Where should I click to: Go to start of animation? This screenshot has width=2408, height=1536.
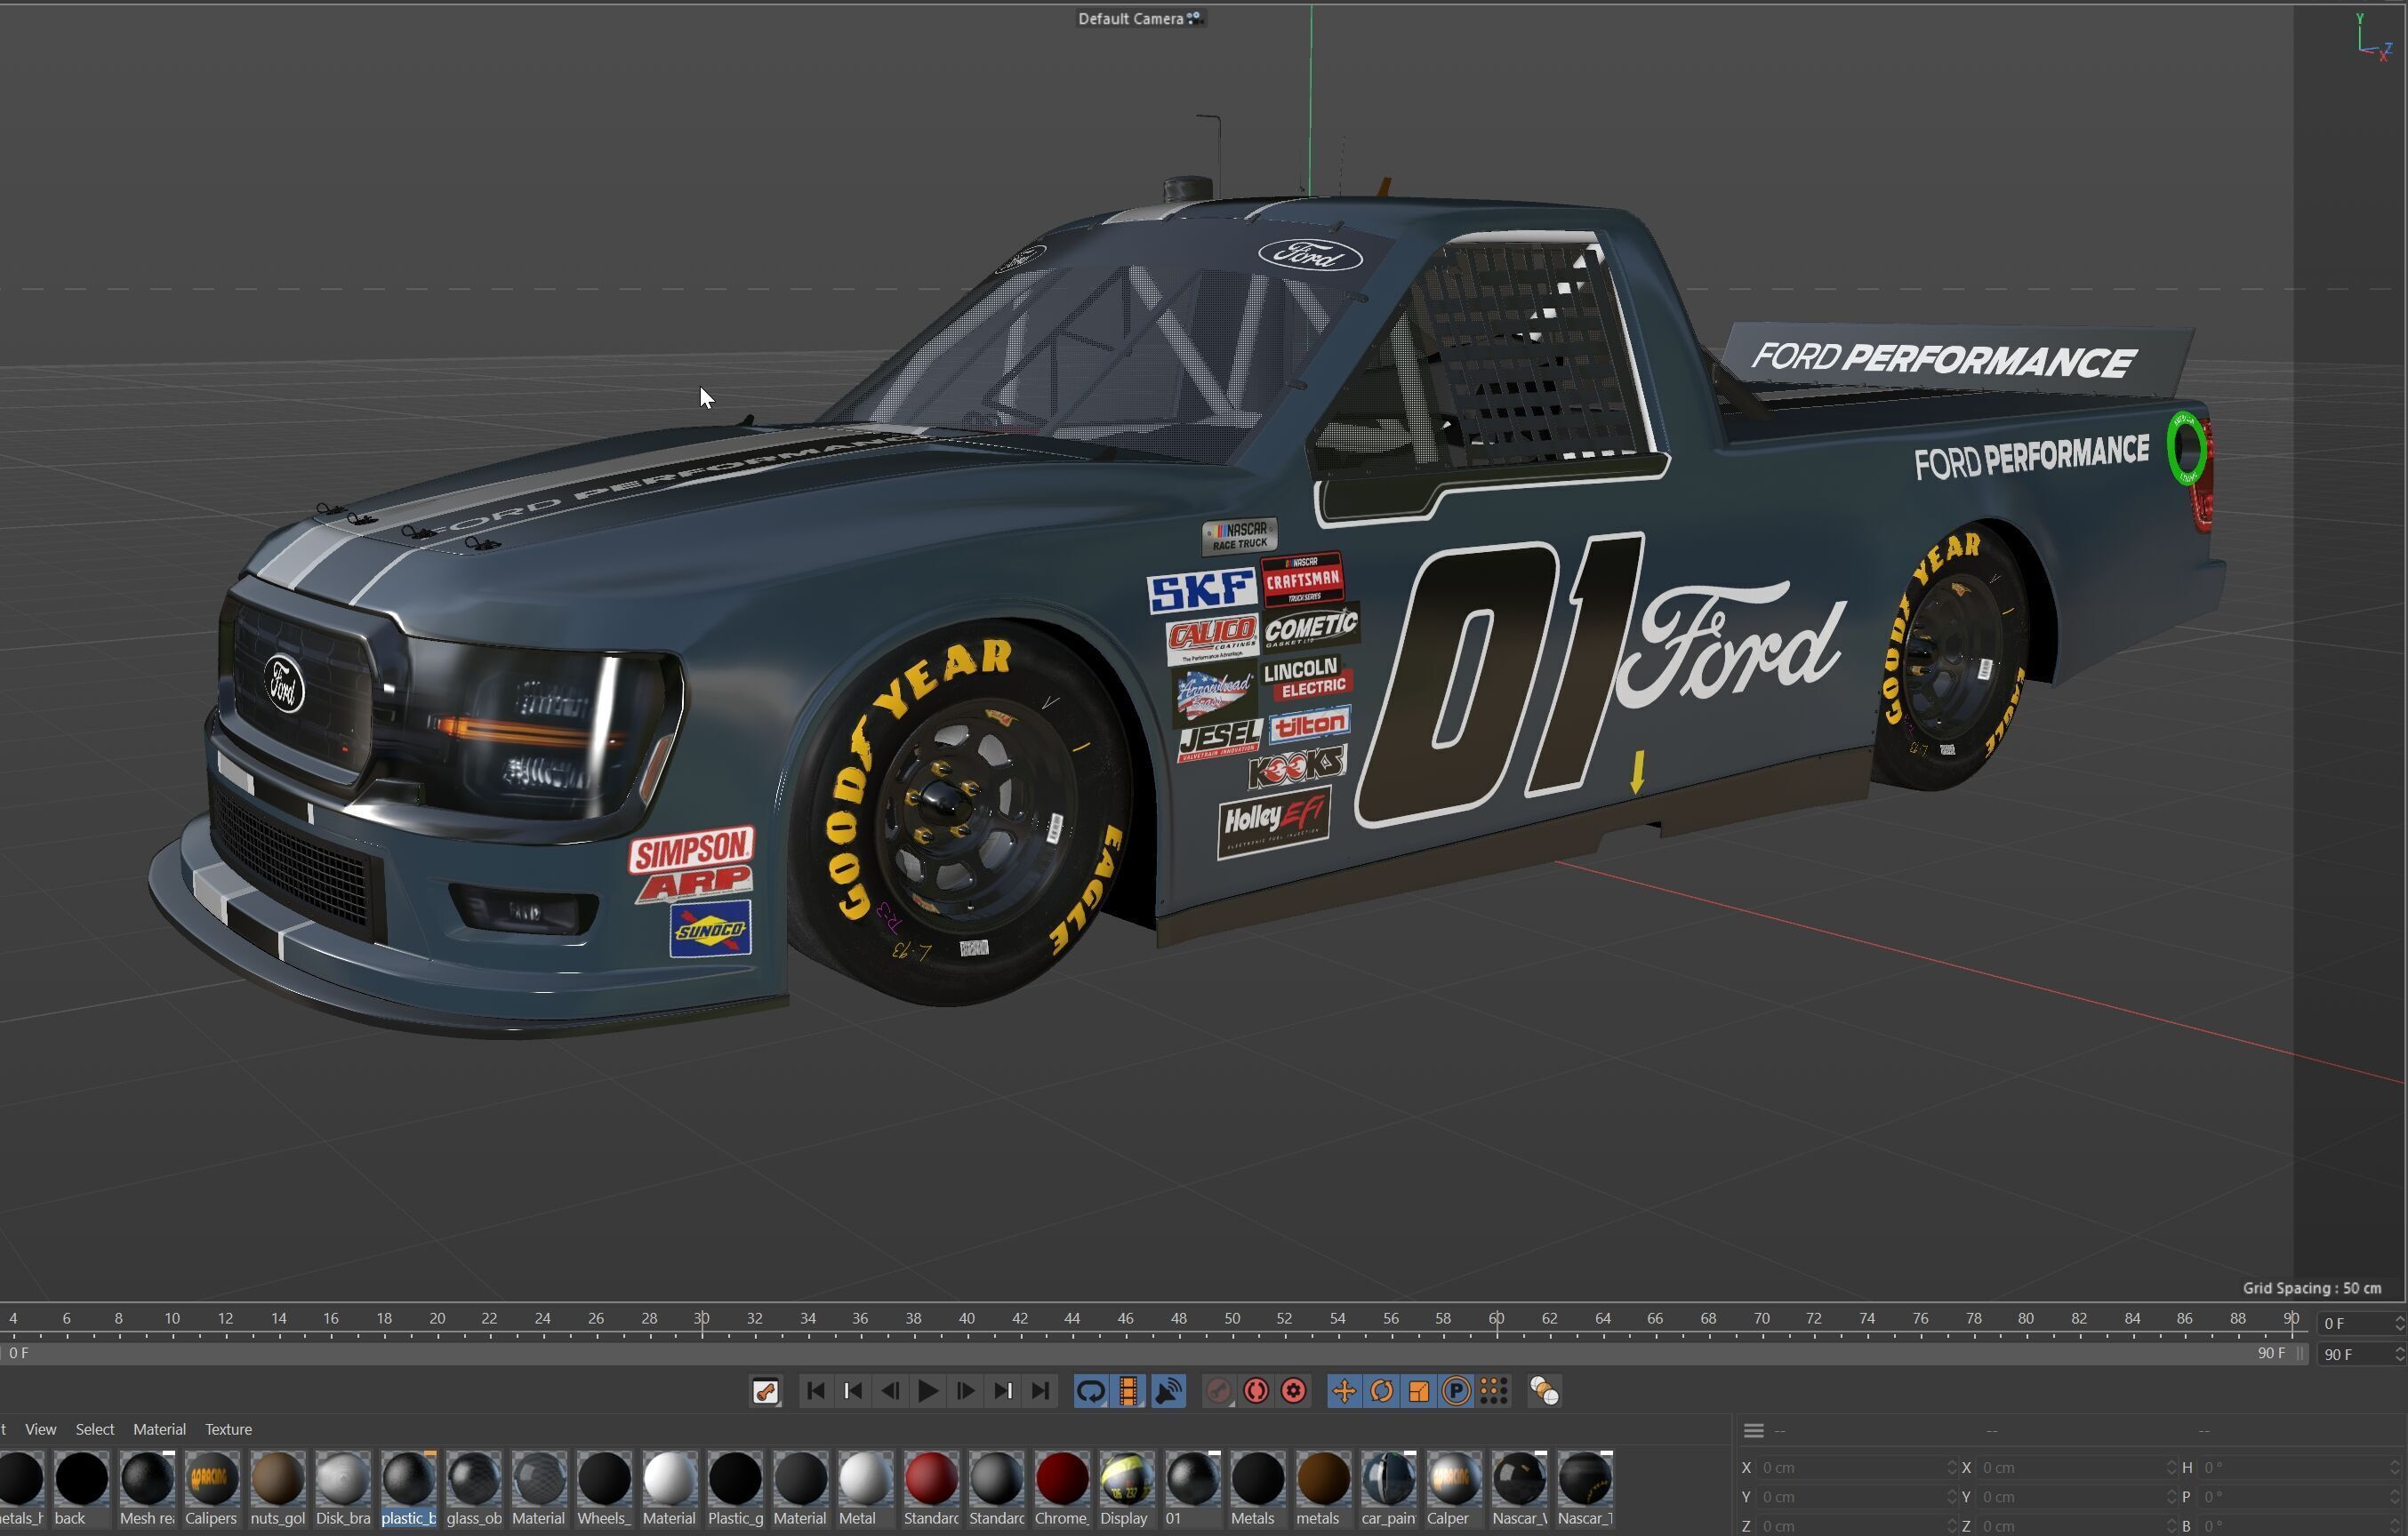point(815,1391)
